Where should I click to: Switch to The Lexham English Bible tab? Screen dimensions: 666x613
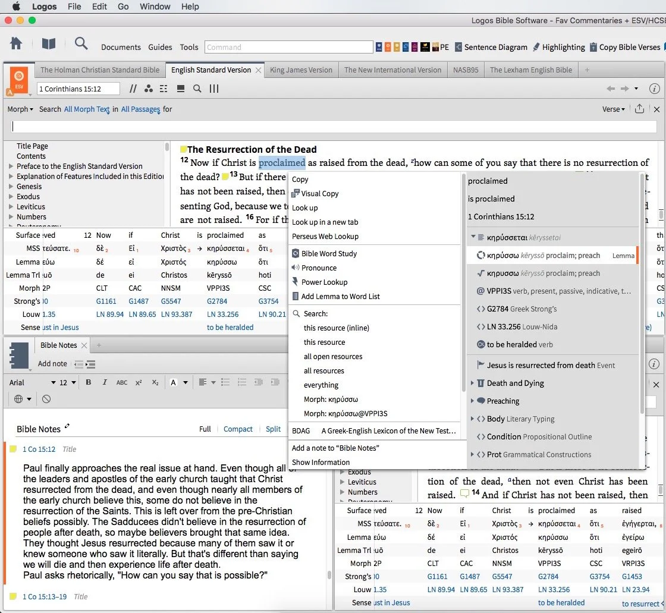(x=530, y=70)
